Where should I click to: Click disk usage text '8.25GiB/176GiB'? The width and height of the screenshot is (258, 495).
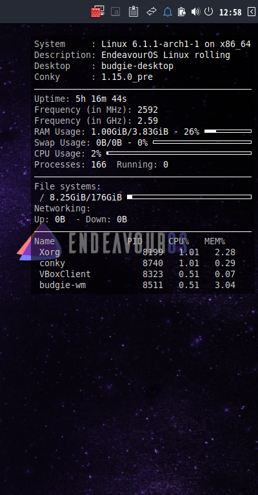86,198
